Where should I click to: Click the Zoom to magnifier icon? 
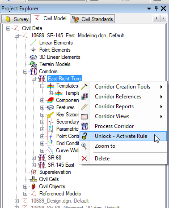[84, 146]
